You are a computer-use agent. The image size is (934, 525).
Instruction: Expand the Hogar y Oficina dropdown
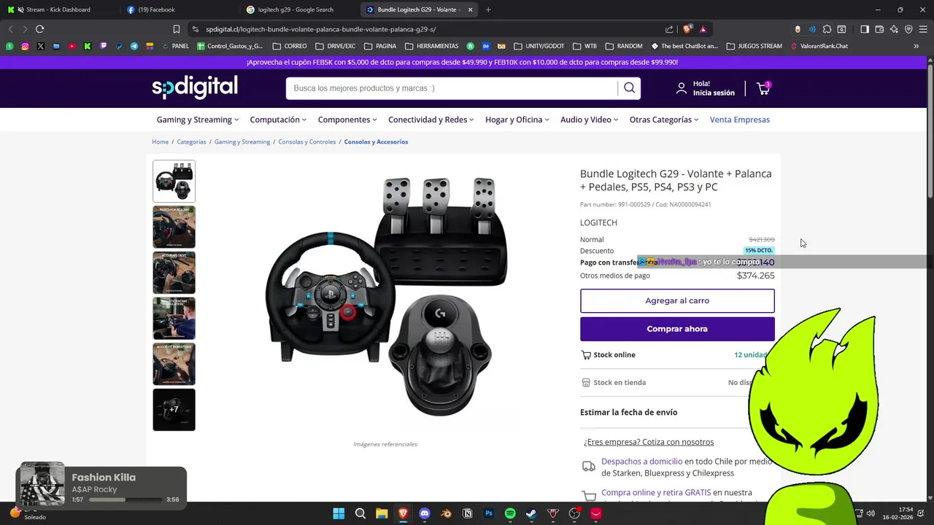pyautogui.click(x=517, y=120)
